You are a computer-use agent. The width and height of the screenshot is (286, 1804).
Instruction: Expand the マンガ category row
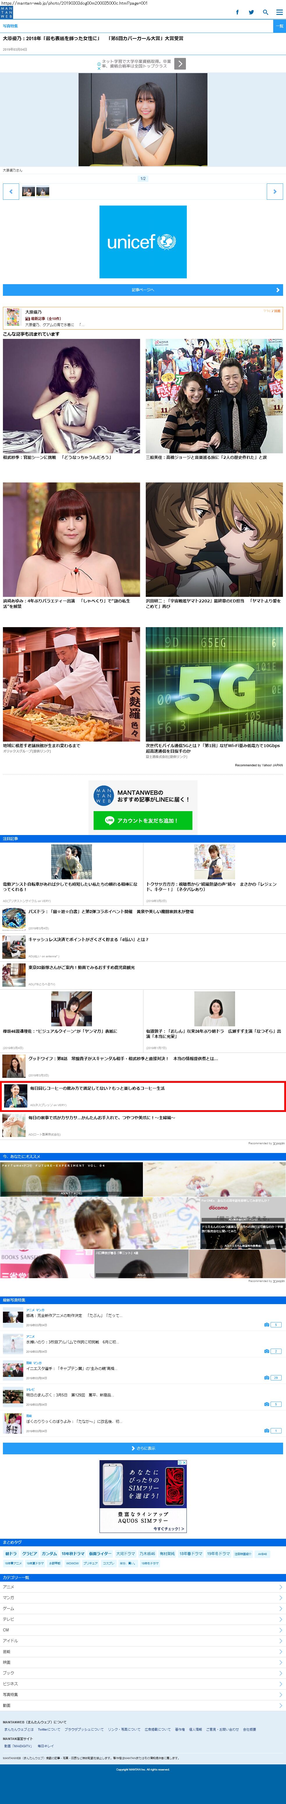(143, 1598)
